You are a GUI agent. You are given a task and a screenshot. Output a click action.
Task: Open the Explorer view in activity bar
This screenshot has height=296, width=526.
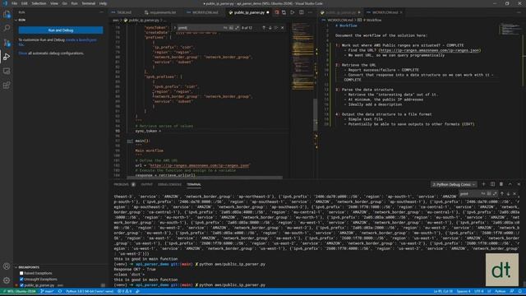click(7, 14)
